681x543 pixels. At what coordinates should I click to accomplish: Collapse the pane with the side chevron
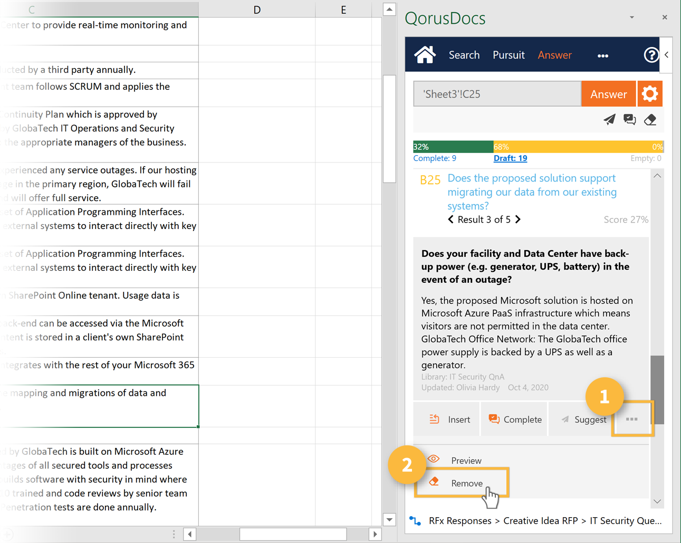click(x=666, y=55)
